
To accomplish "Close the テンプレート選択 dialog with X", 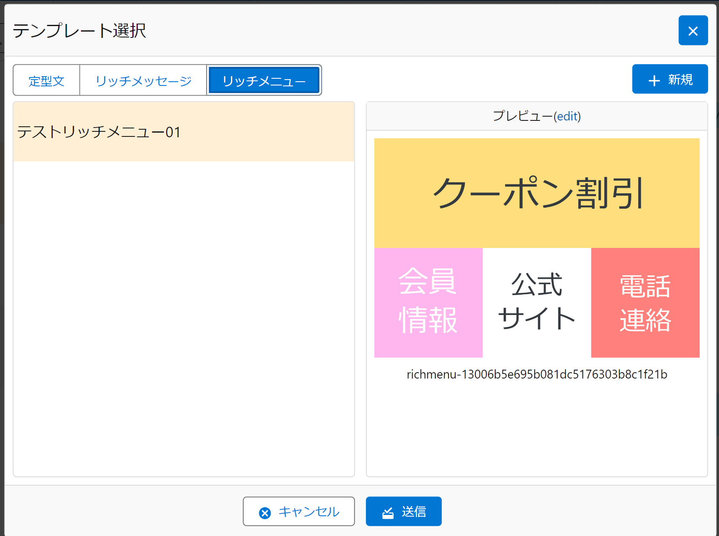I will (x=693, y=31).
